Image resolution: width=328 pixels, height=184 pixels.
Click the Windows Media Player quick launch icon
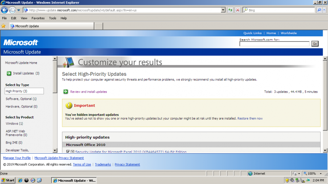[x=33, y=180]
